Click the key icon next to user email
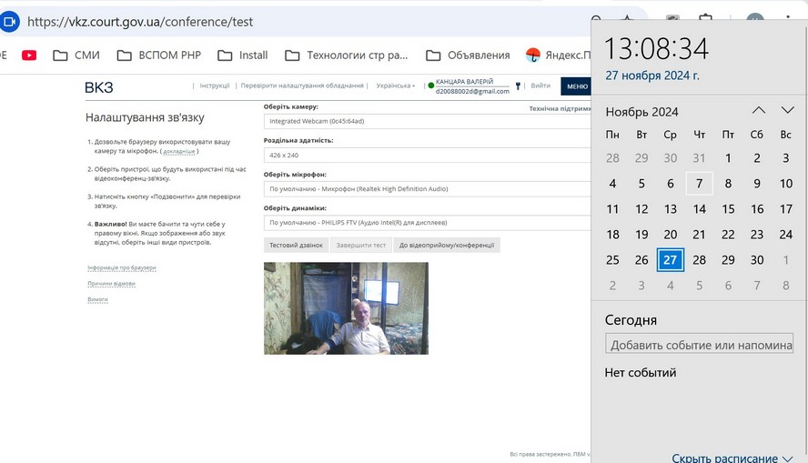The image size is (808, 463). tap(518, 86)
